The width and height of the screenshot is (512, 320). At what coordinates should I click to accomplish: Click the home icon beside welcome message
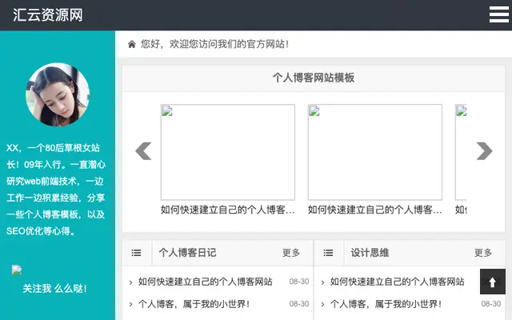coord(131,44)
